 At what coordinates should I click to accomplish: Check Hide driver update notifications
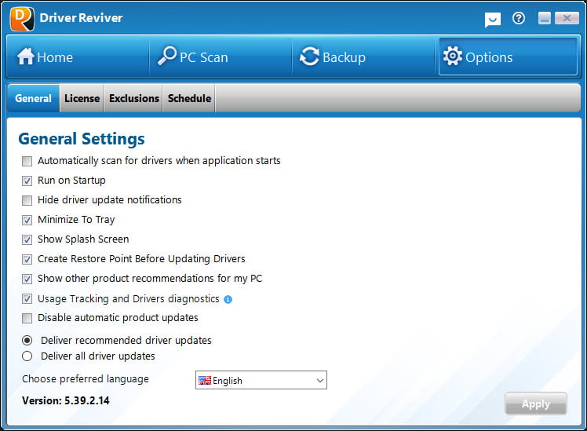tap(27, 200)
